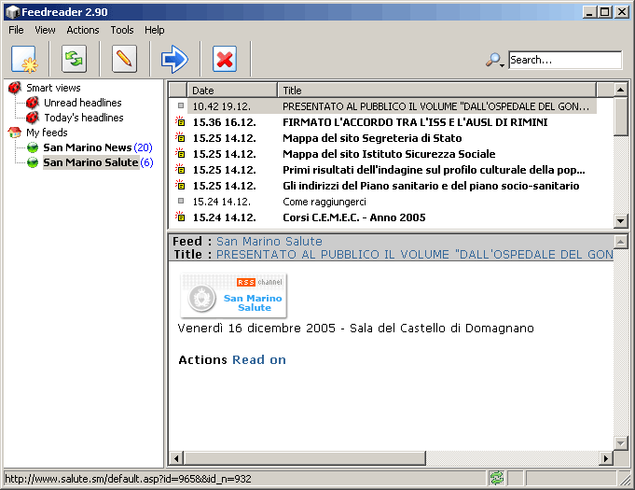635x490 pixels.
Task: Click the New feed toolbar icon
Action: point(24,59)
